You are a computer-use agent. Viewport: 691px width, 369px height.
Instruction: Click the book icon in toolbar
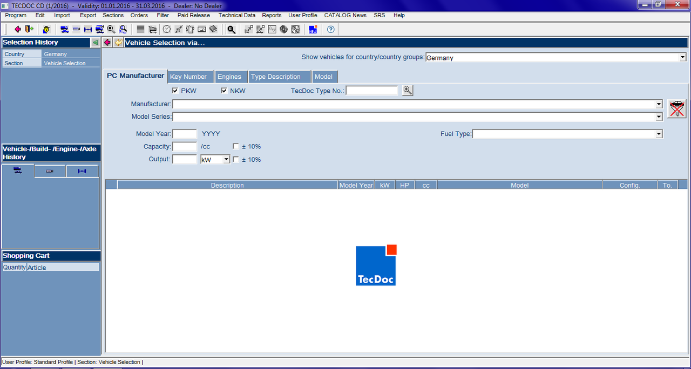[x=213, y=29]
